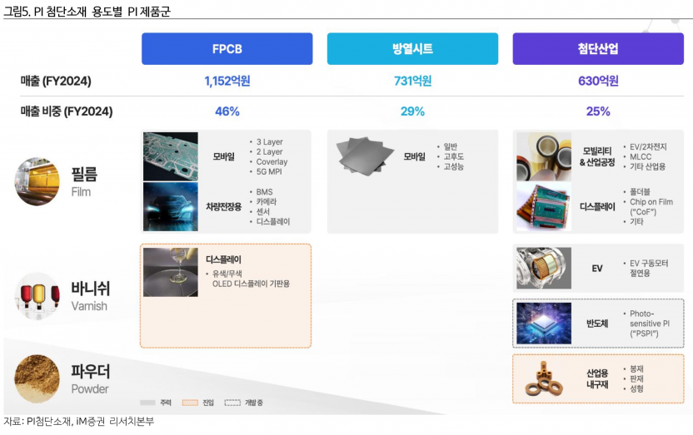This screenshot has height=435, width=693.
Task: Click the 3 Layer bullet item
Action: coord(270,142)
